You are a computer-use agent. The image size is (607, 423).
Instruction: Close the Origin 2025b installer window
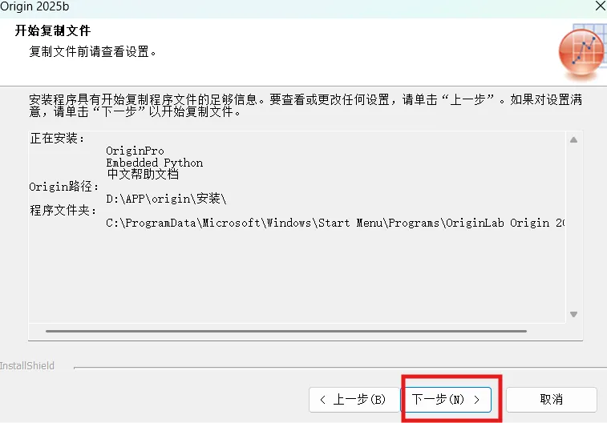click(601, 6)
